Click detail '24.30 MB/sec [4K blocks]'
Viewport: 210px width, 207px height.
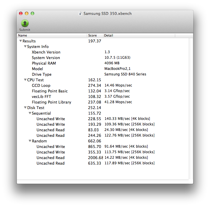(126, 130)
